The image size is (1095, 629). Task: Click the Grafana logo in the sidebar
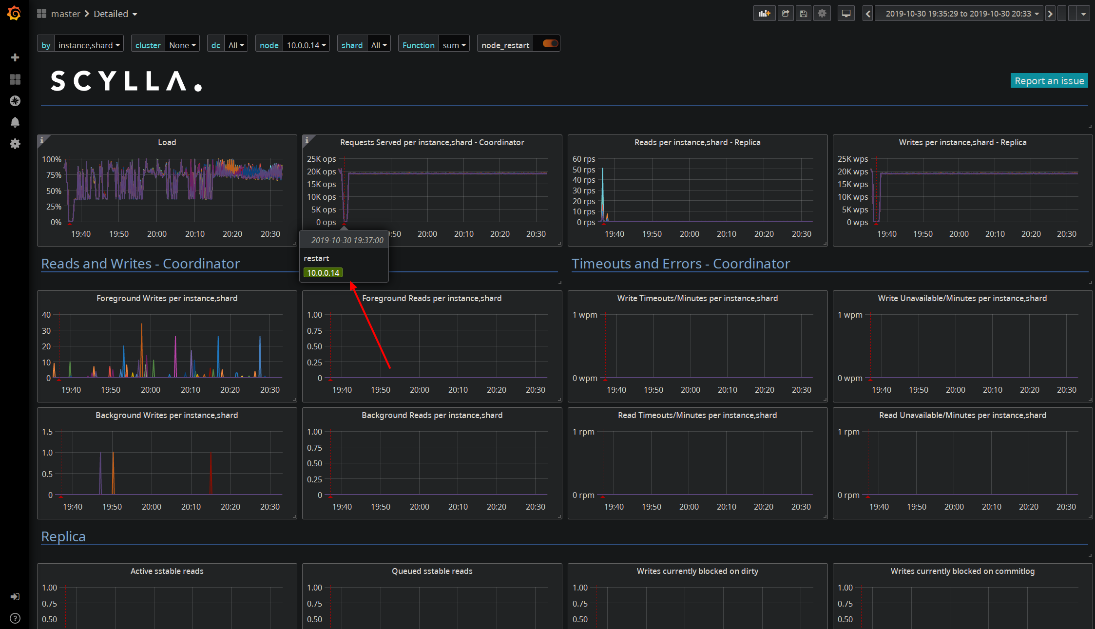[14, 13]
